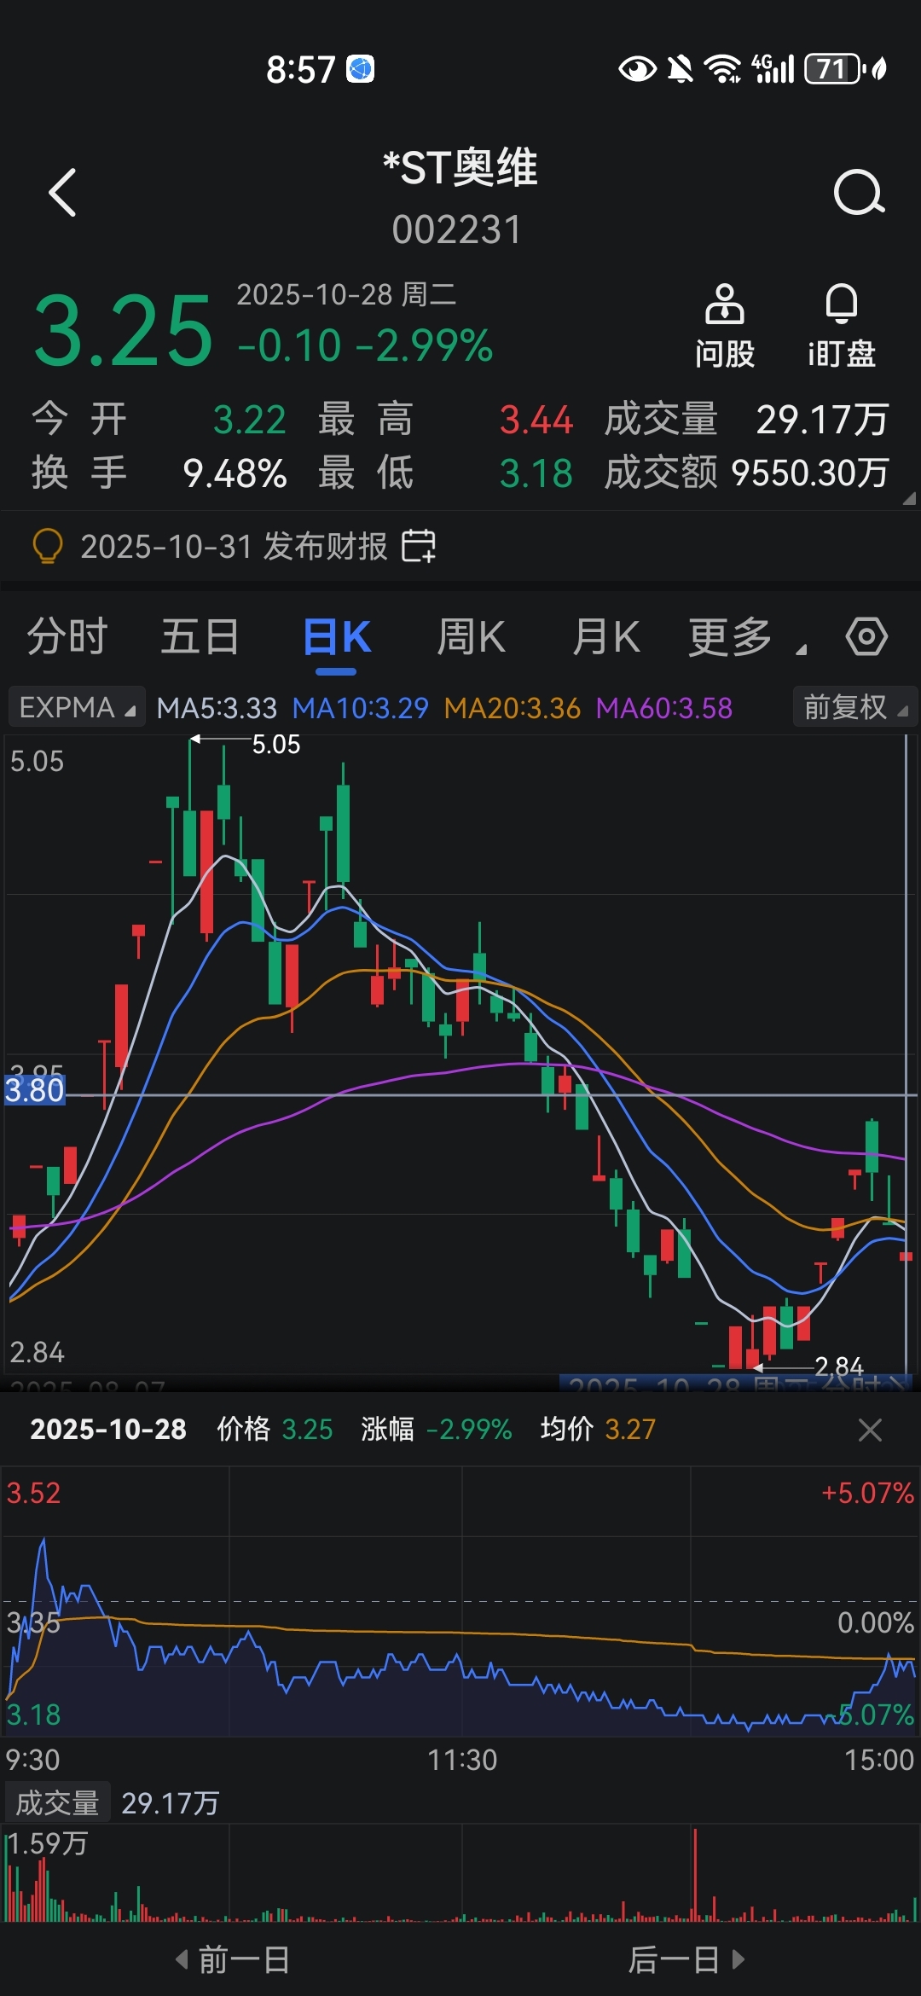Tap the +5.07% upper limit label
The image size is (921, 1996).
click(x=867, y=1494)
